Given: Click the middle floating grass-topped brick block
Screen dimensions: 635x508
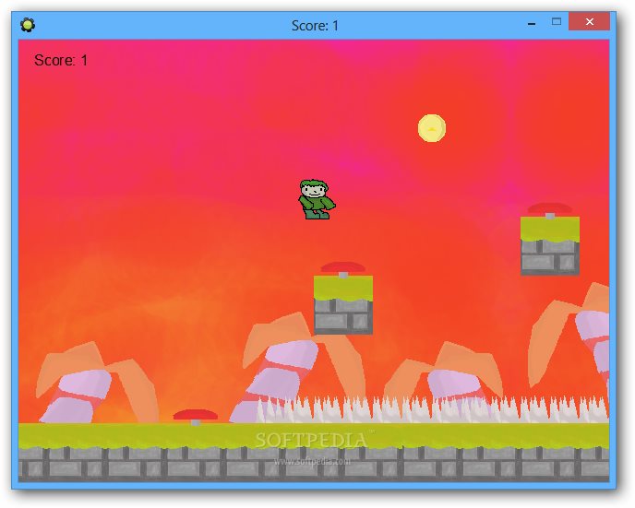Looking at the screenshot, I should [343, 305].
